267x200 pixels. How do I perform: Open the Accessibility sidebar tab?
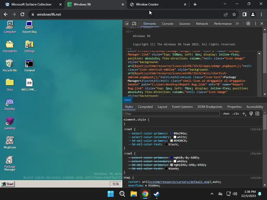254,107
